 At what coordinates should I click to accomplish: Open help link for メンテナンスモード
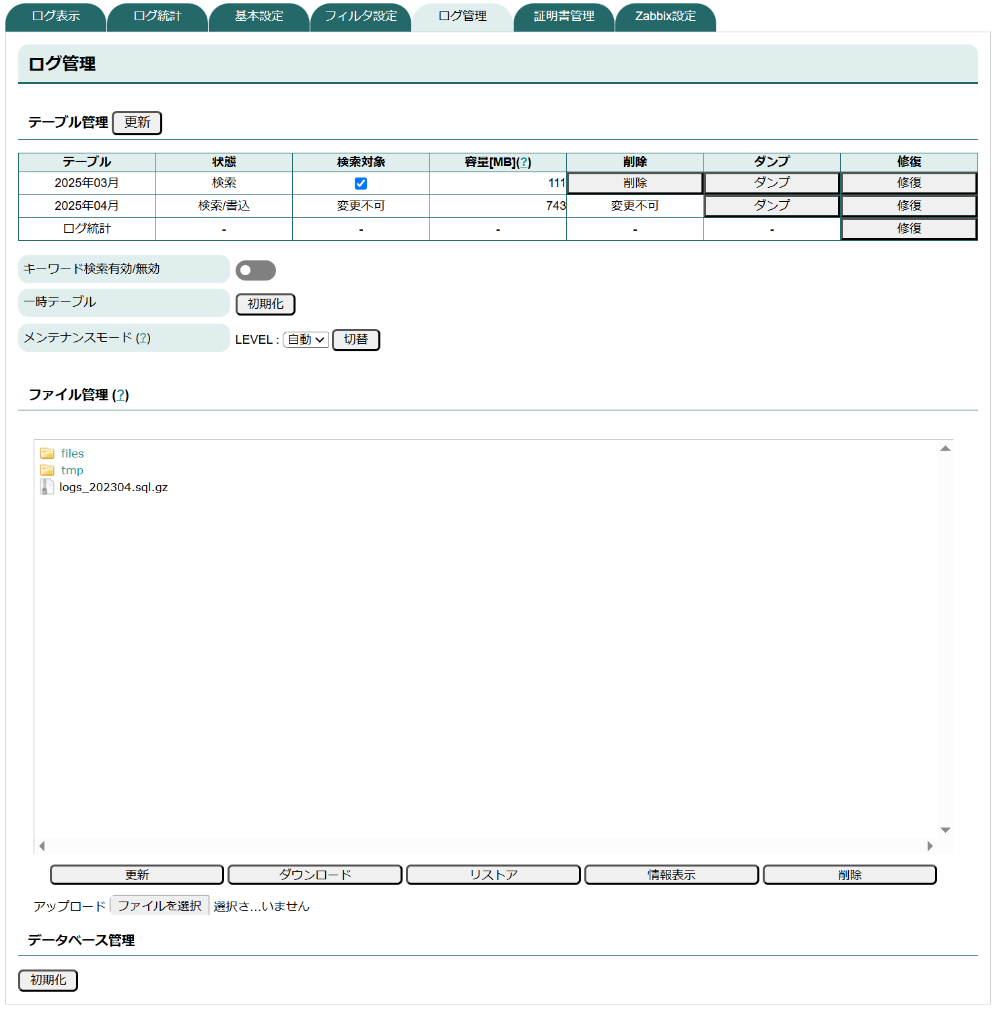pos(143,338)
